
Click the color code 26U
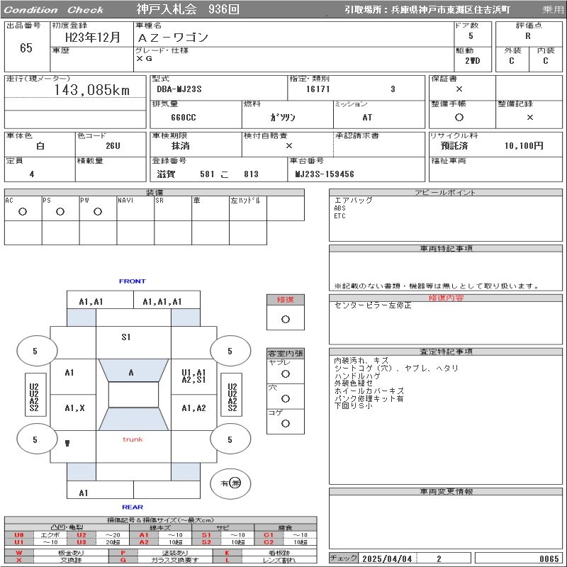113,146
